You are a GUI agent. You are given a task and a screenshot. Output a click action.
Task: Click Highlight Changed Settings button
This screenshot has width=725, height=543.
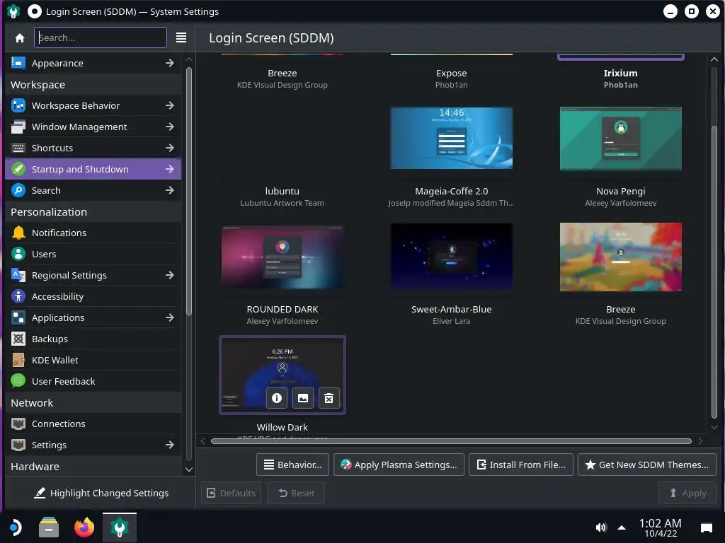(x=101, y=493)
